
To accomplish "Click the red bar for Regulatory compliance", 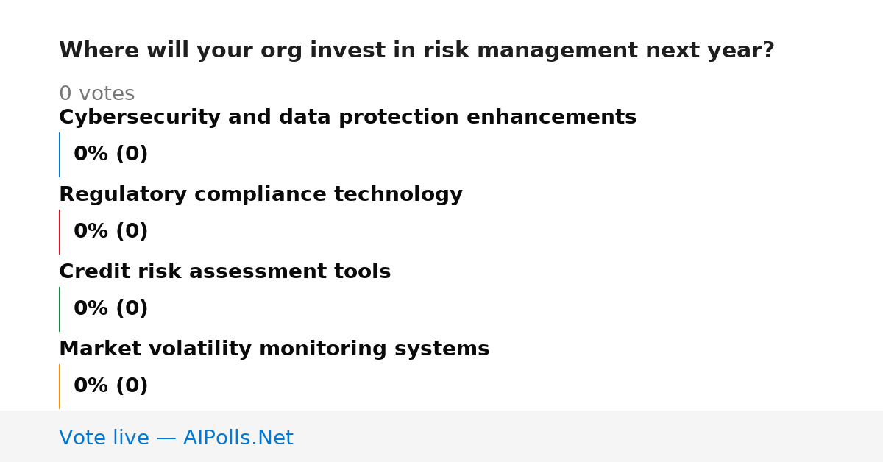I will point(60,232).
